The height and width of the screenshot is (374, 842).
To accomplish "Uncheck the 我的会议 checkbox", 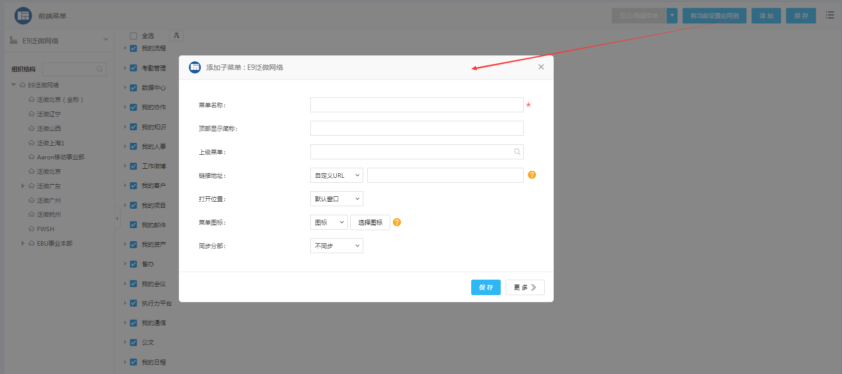I will tap(133, 284).
